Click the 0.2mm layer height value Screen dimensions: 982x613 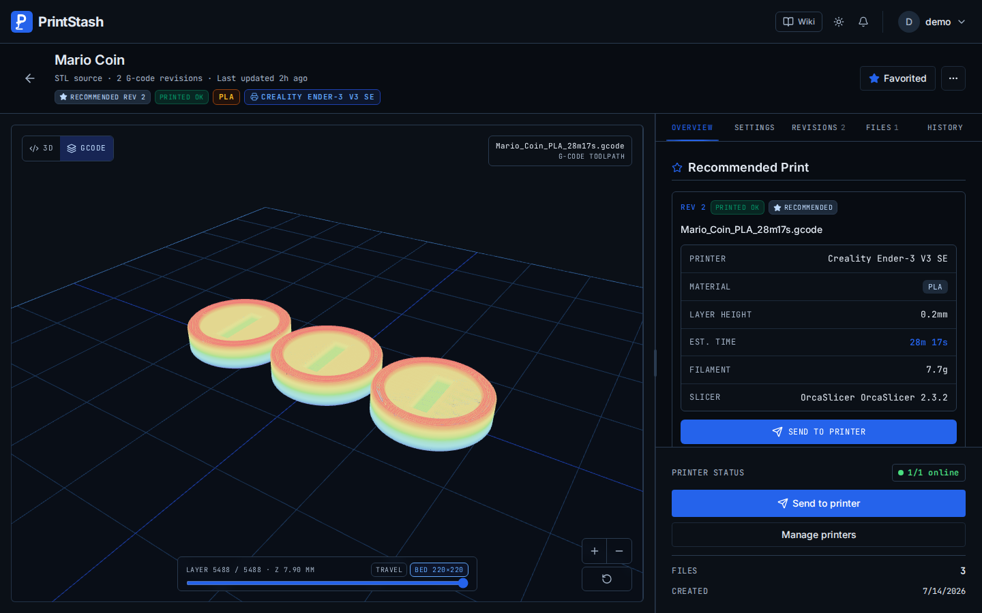[x=934, y=315]
